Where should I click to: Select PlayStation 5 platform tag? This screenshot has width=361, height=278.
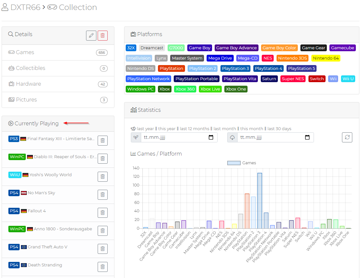point(302,69)
